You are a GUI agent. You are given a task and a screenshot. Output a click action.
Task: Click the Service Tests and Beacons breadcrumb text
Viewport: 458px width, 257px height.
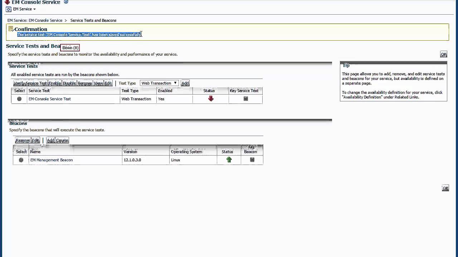click(93, 20)
